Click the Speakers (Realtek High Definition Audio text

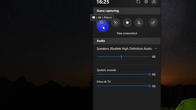click(x=124, y=49)
